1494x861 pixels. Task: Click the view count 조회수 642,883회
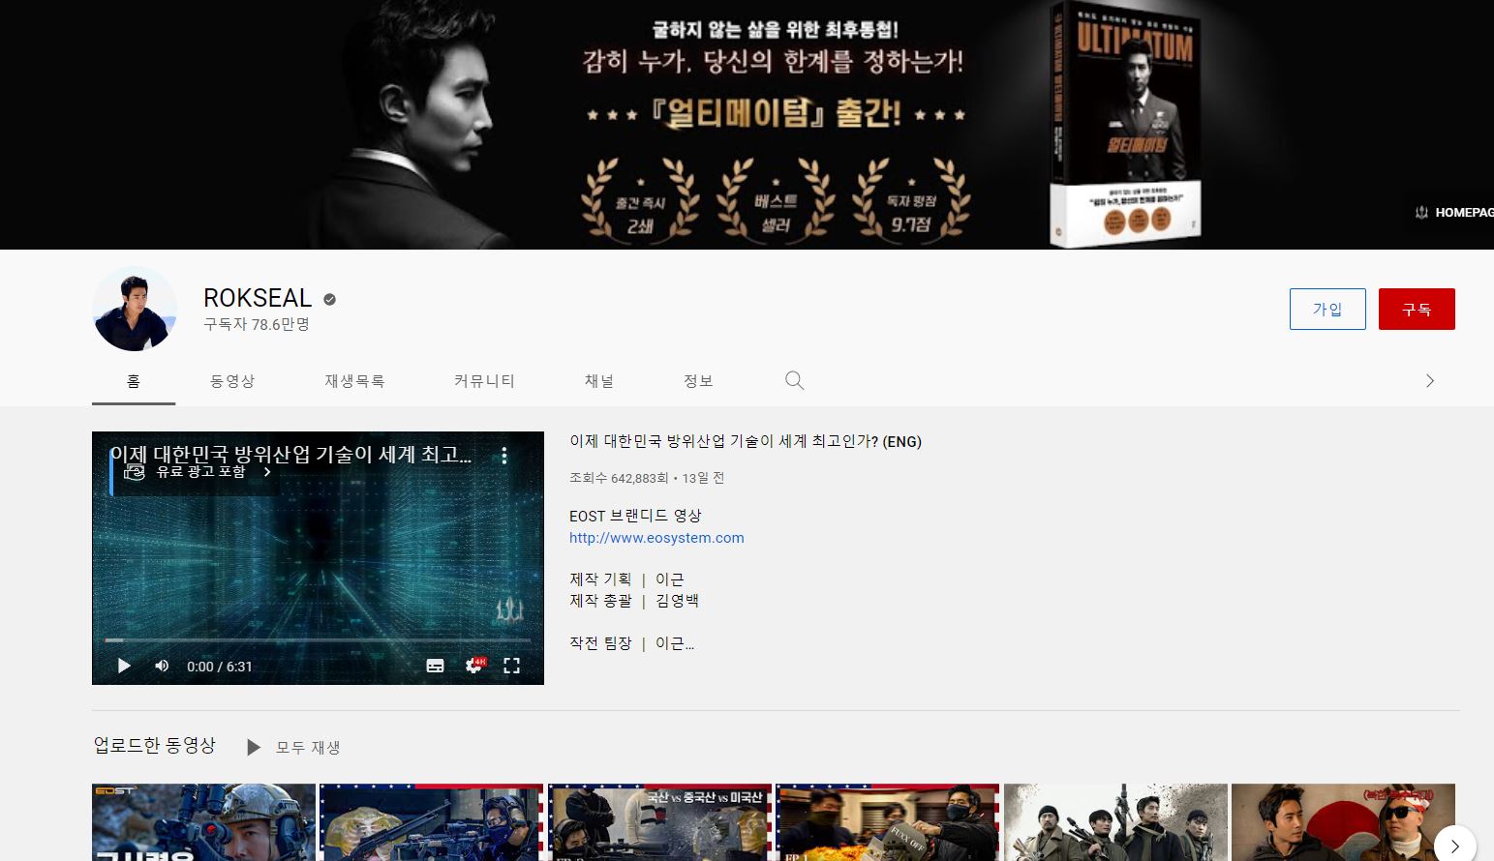click(619, 478)
